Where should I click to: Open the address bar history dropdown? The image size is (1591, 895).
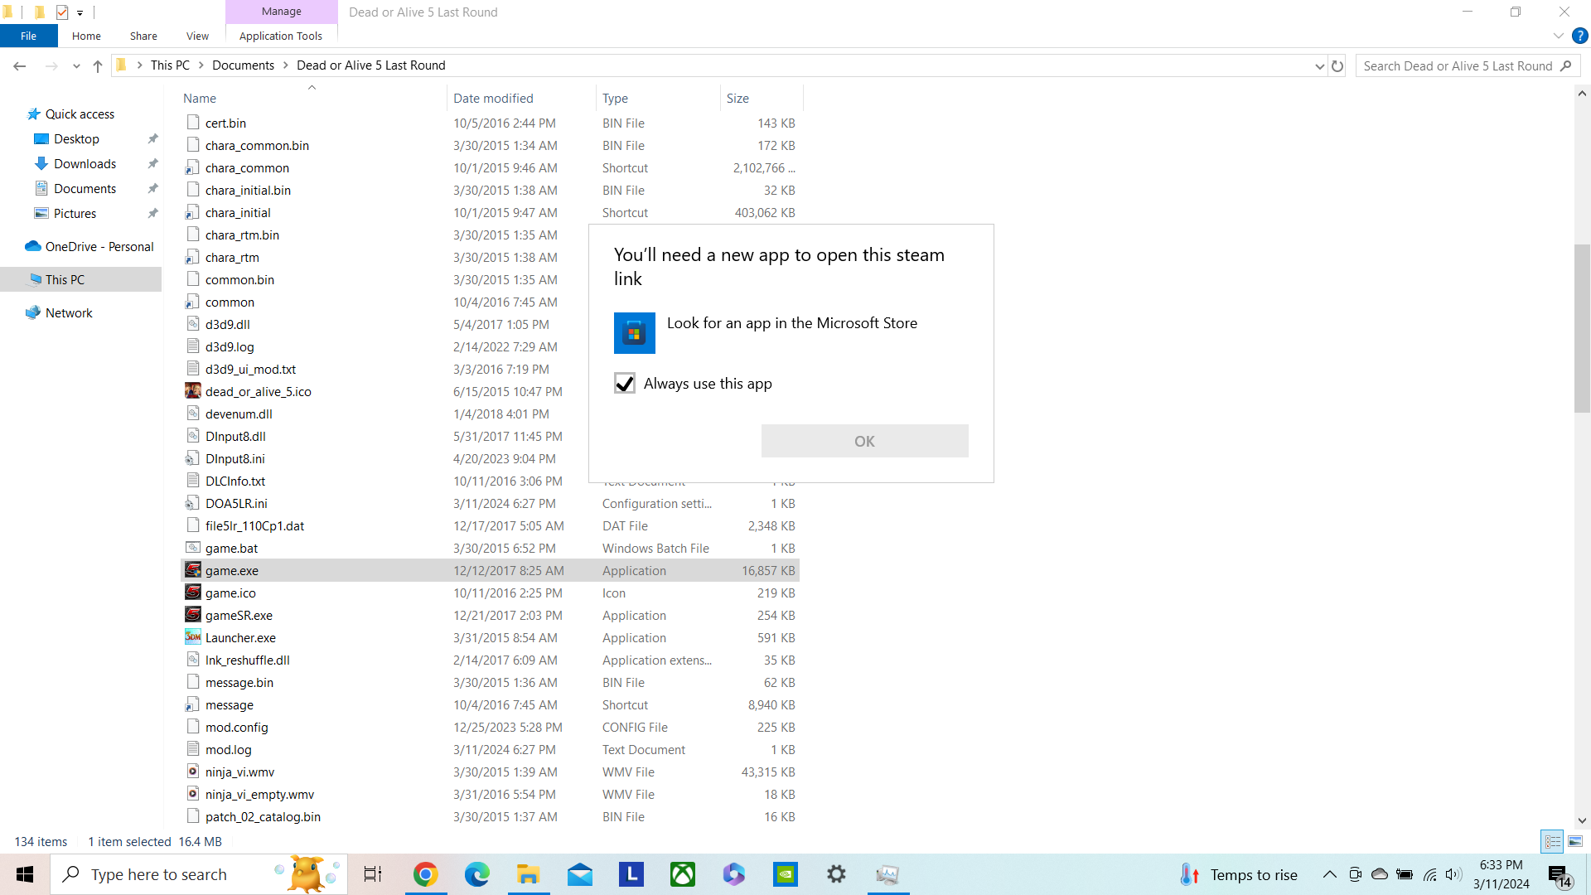(x=1319, y=66)
